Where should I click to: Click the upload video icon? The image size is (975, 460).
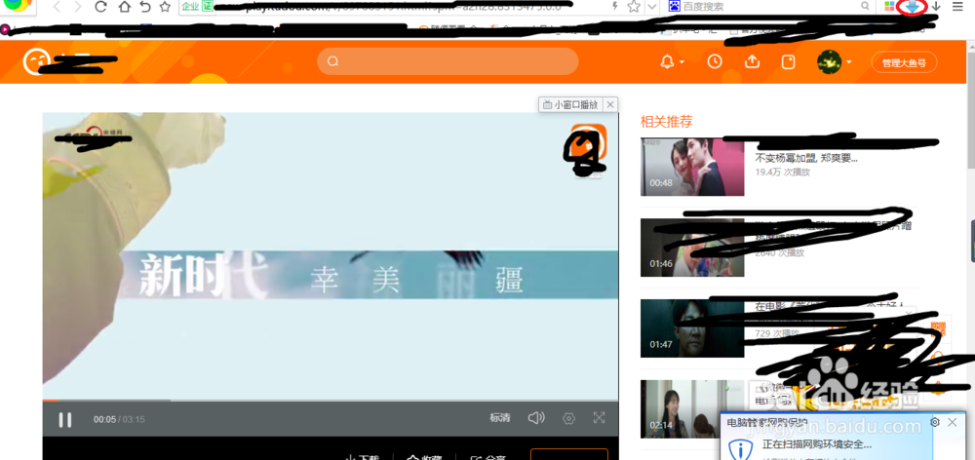pyautogui.click(x=753, y=61)
